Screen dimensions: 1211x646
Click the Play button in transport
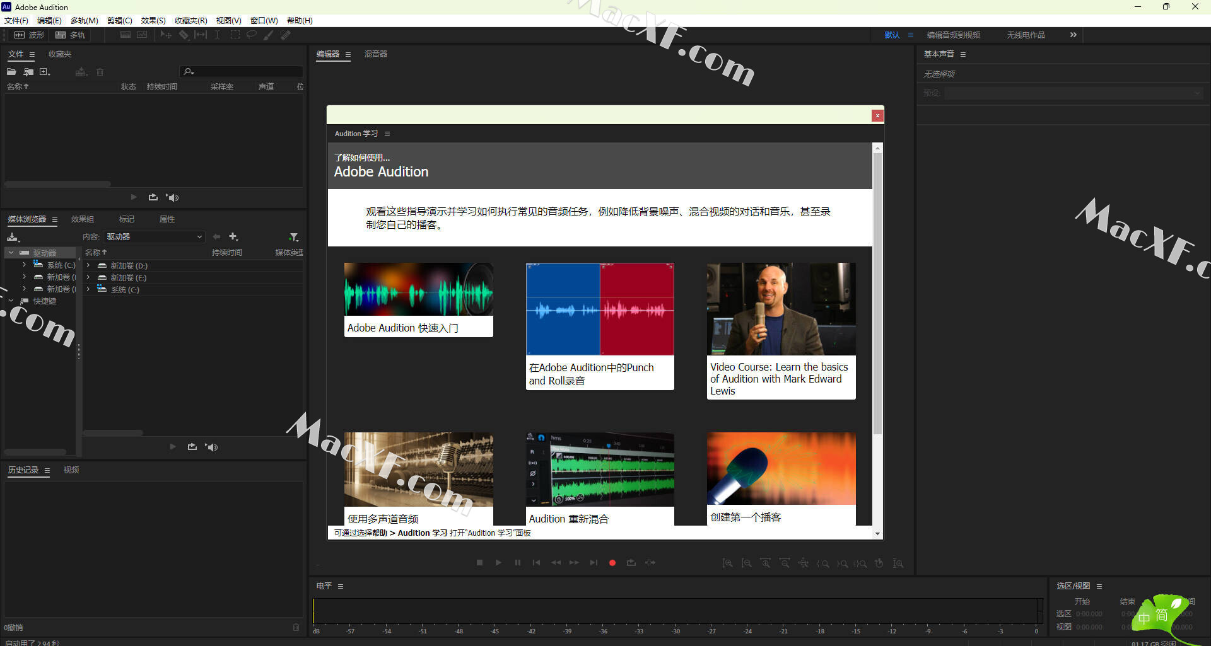coord(498,563)
